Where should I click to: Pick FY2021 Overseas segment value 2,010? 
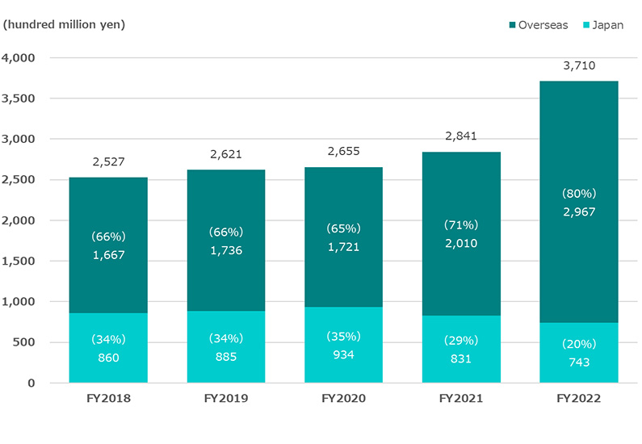click(462, 242)
